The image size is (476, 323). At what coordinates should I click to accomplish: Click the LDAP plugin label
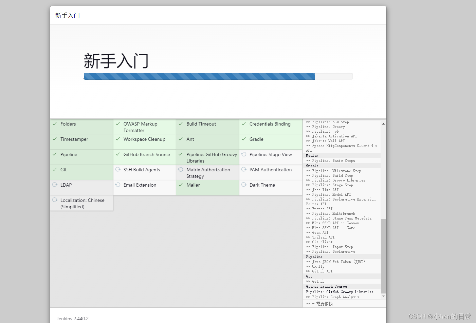66,185
